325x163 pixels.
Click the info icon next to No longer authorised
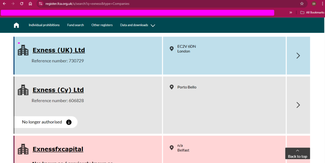pyautogui.click(x=69, y=122)
